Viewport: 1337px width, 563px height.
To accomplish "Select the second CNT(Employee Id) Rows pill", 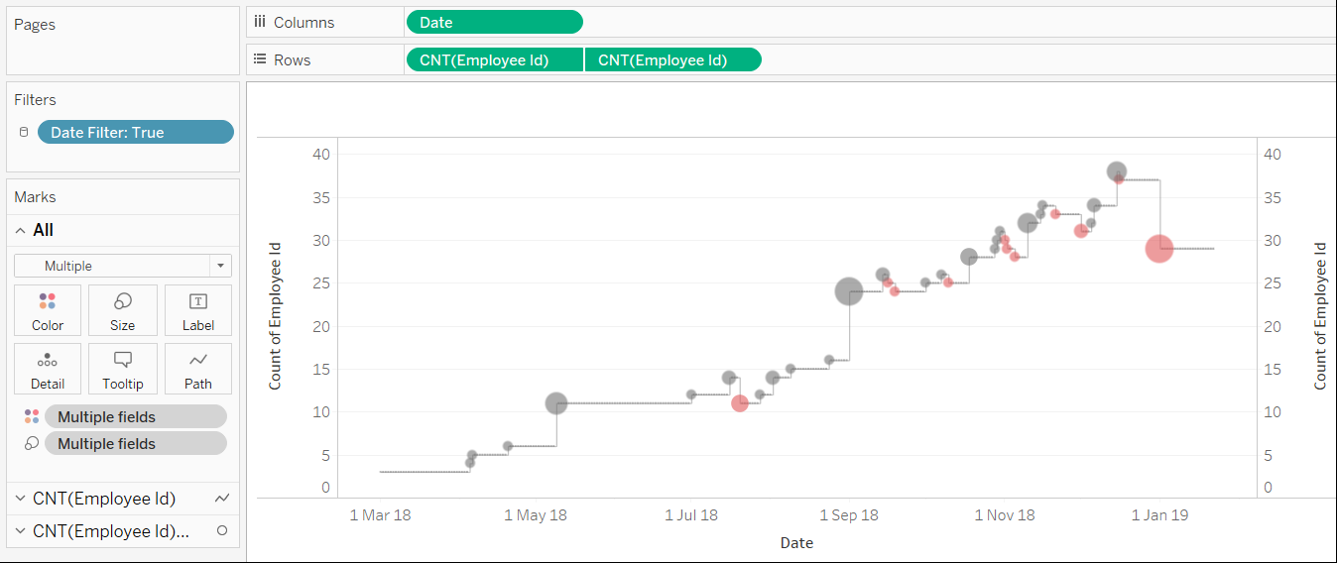I will pyautogui.click(x=672, y=59).
